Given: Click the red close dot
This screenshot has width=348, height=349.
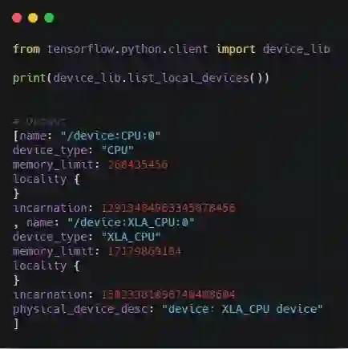Looking at the screenshot, I should point(17,18).
